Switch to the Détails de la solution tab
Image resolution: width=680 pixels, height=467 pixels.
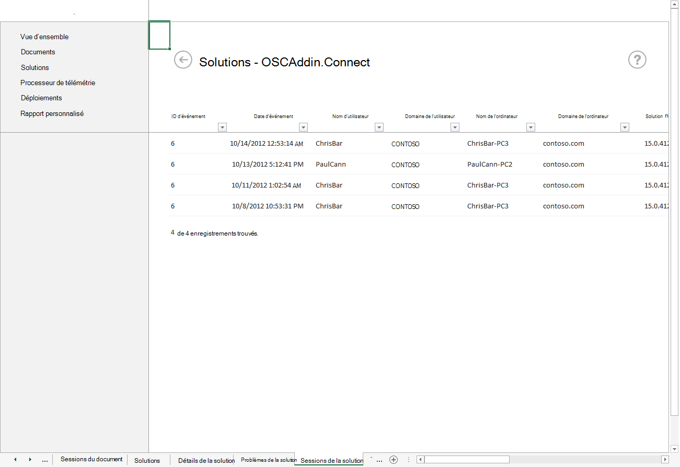click(x=206, y=460)
